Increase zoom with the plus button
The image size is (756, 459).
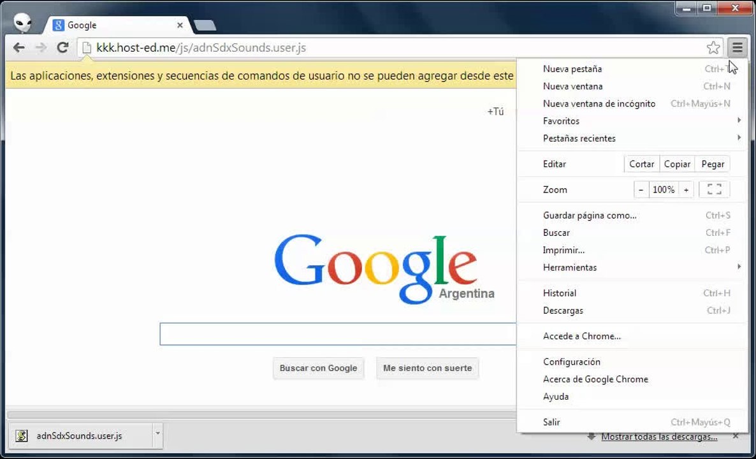tap(686, 190)
